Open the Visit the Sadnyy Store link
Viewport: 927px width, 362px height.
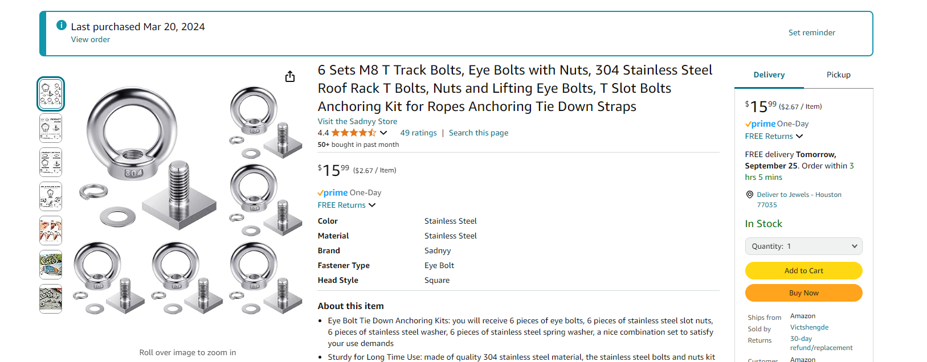point(357,121)
